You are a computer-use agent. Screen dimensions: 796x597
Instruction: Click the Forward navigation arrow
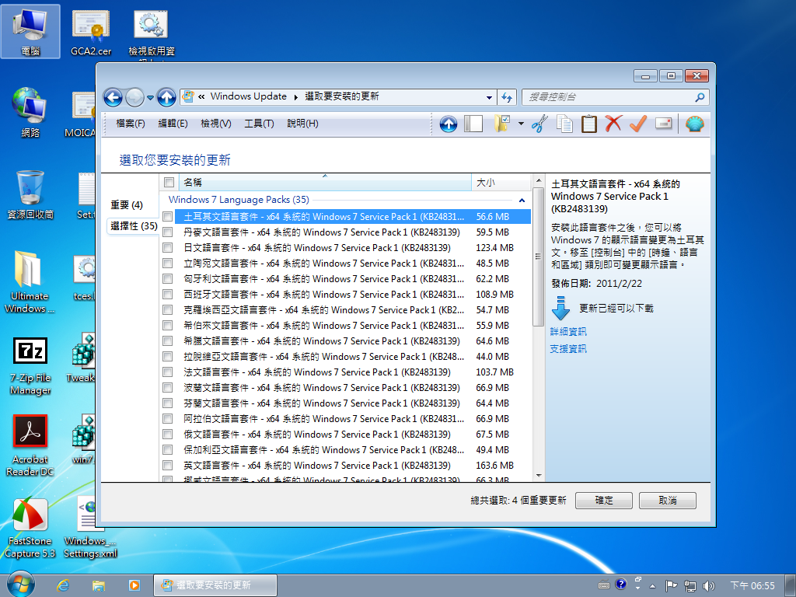(135, 97)
